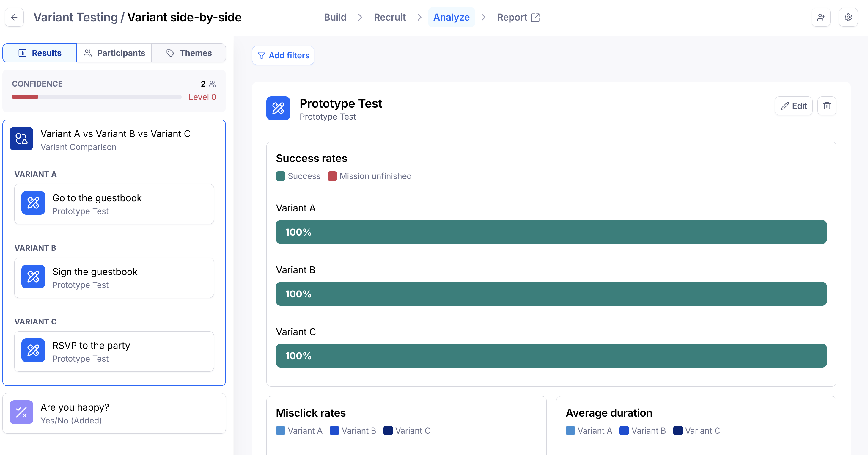Click the Add filters button
This screenshot has height=455, width=868.
click(x=283, y=55)
